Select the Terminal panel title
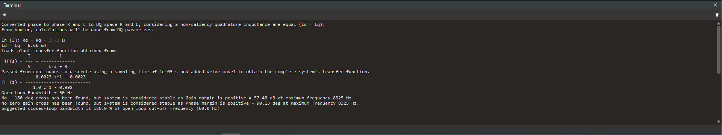The width and height of the screenshot is (722, 135). click(12, 5)
